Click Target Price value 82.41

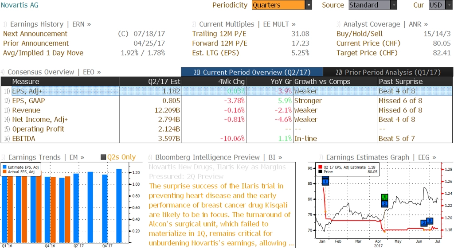[x=442, y=53]
